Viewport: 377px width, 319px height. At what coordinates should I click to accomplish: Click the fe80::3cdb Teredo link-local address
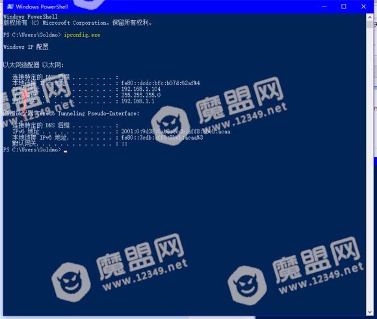(x=162, y=138)
